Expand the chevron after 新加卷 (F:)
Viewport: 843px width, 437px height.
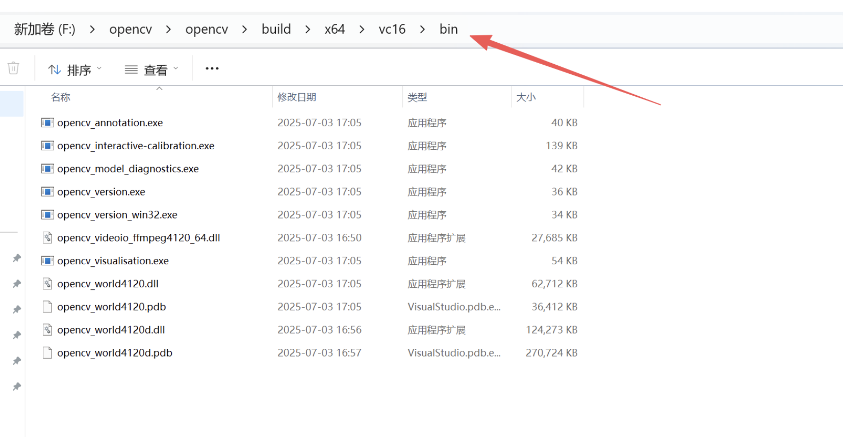click(92, 30)
